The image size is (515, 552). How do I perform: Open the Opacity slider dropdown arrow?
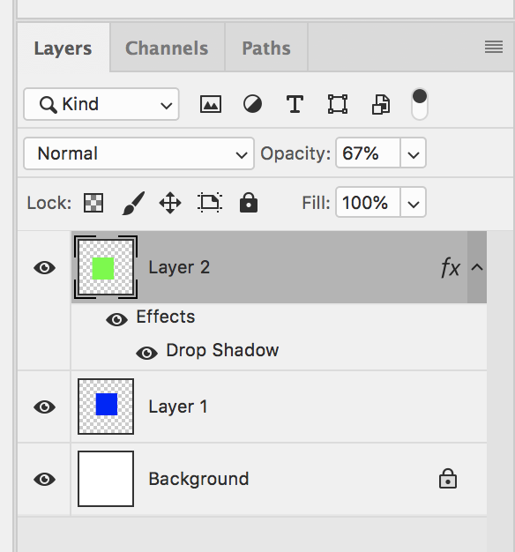[x=414, y=153]
